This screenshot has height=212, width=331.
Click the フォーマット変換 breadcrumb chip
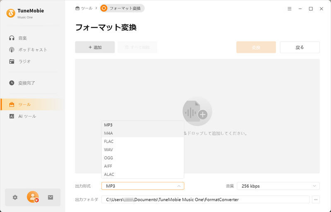tap(122, 8)
